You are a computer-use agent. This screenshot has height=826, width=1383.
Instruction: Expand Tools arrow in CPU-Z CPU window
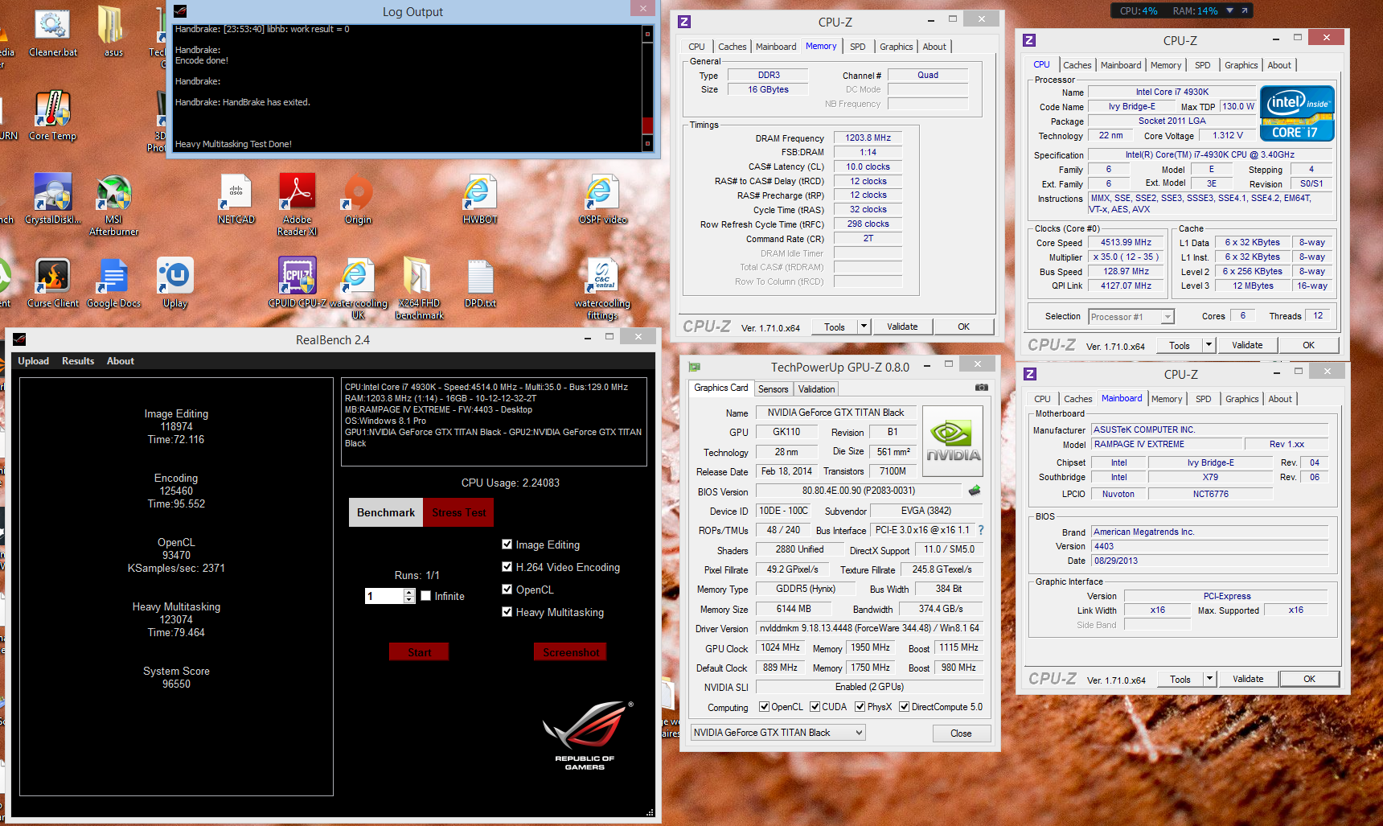click(1209, 345)
